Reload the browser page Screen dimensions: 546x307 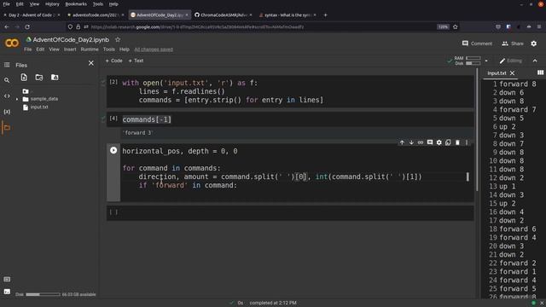point(27,26)
